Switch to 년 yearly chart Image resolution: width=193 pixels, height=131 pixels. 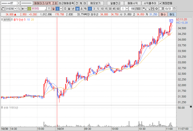pos(73,9)
